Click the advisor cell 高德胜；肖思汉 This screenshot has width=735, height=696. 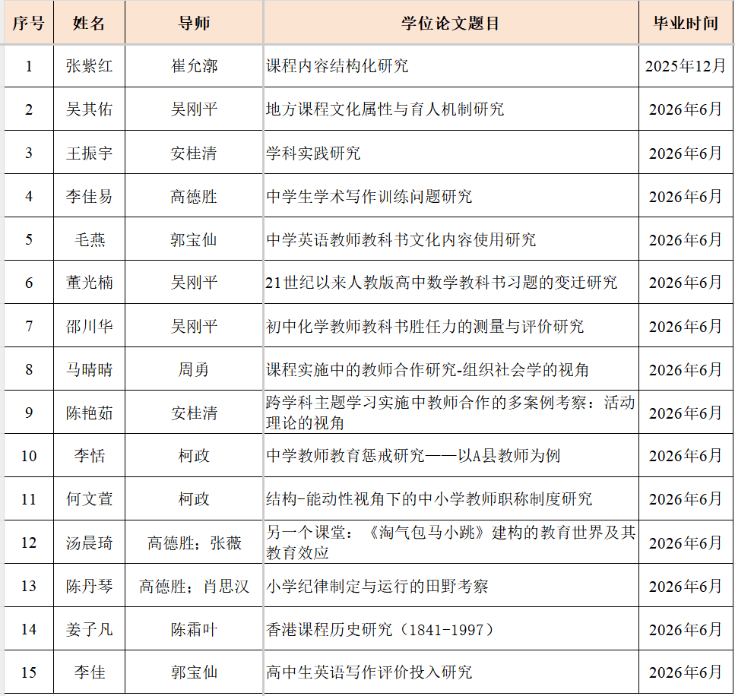[194, 586]
